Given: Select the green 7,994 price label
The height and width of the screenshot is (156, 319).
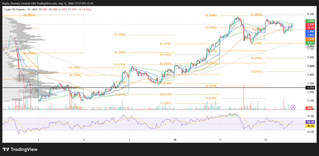Looking at the screenshot, I should (311, 21).
